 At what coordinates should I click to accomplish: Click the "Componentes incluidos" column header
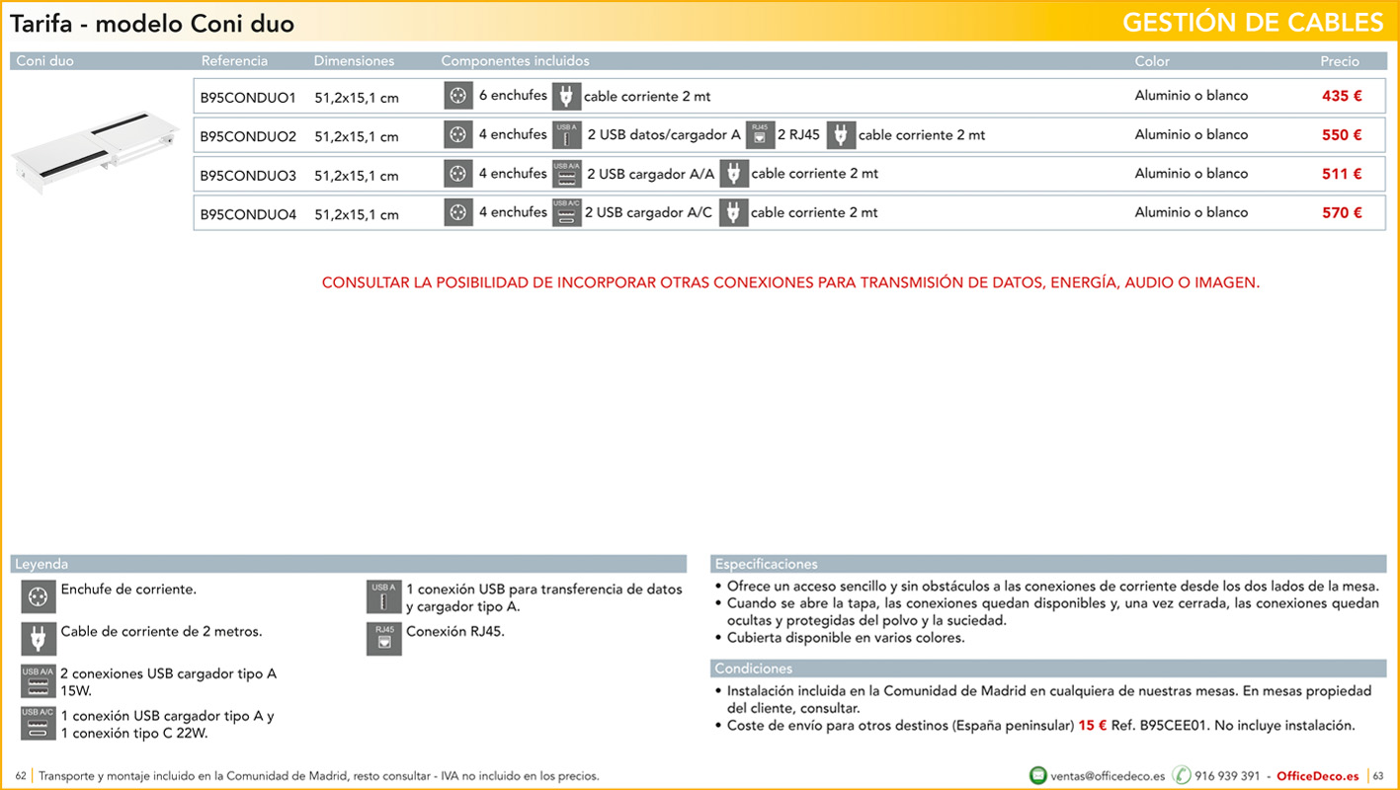click(515, 61)
